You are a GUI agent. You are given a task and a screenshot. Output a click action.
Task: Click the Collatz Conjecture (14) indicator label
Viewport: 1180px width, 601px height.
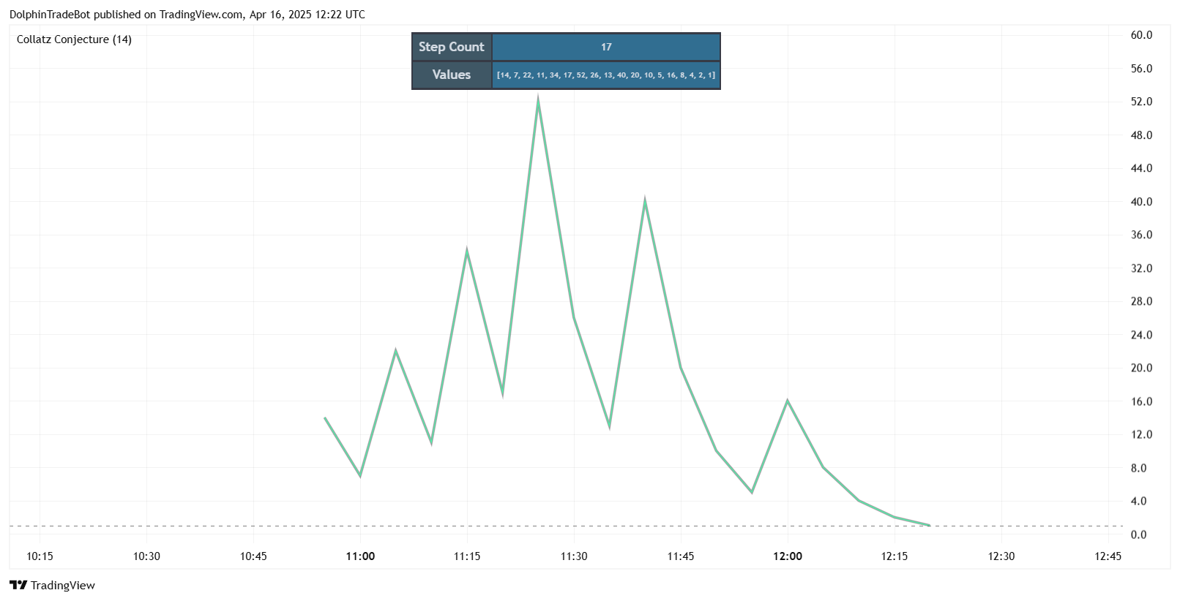74,39
